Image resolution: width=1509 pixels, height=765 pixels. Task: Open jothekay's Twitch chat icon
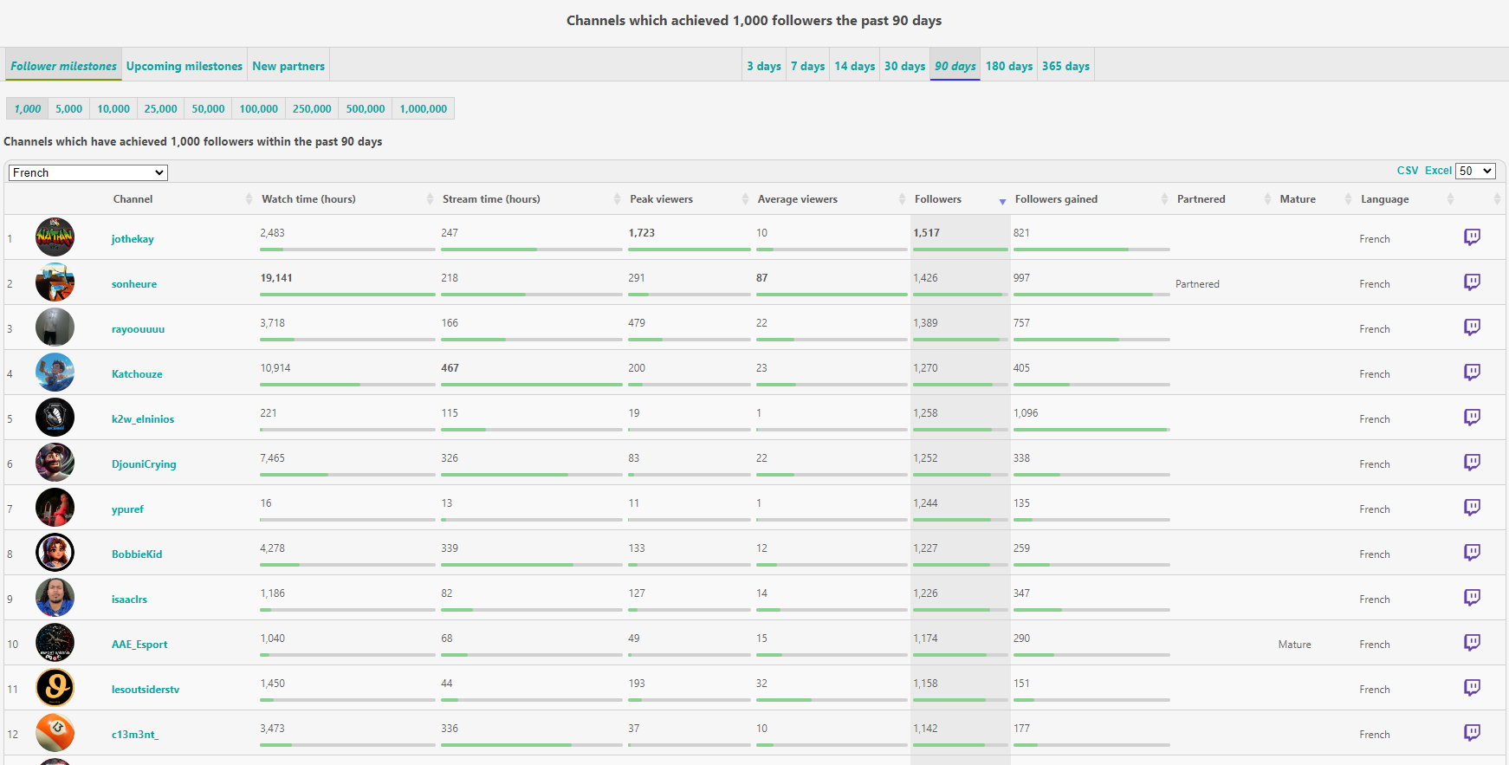tap(1472, 237)
